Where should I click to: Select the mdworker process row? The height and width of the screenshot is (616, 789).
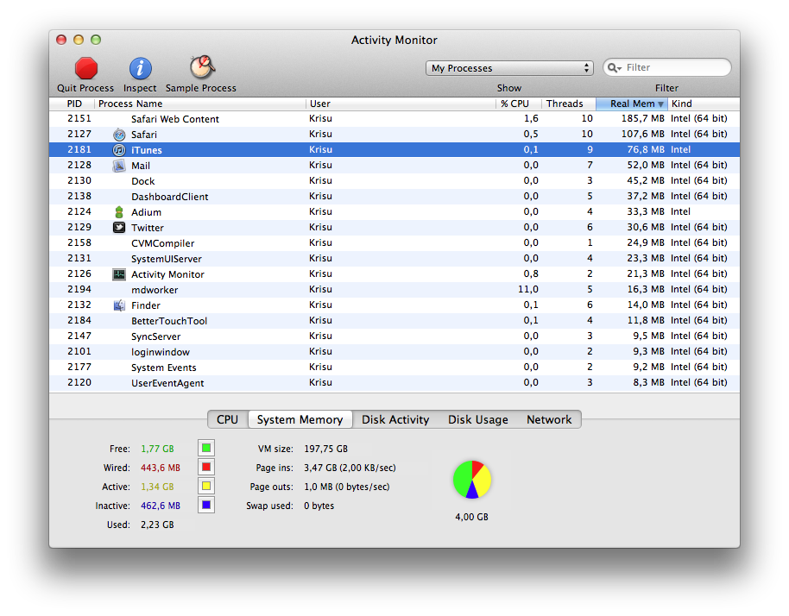[394, 290]
